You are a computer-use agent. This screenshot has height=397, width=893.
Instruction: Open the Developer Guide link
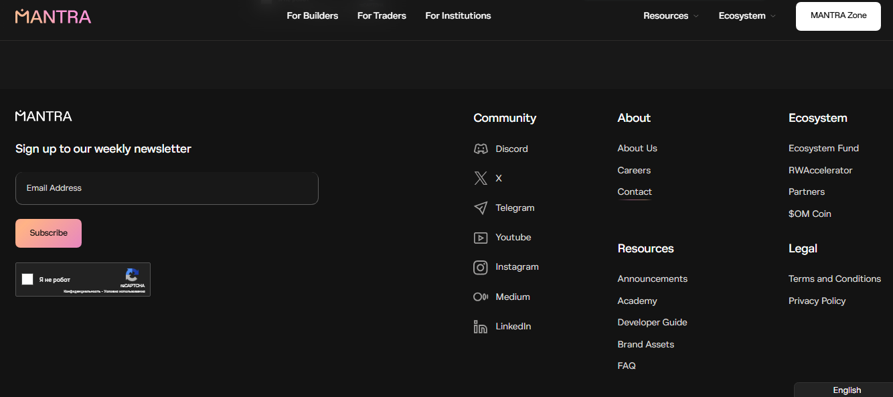[x=652, y=322]
